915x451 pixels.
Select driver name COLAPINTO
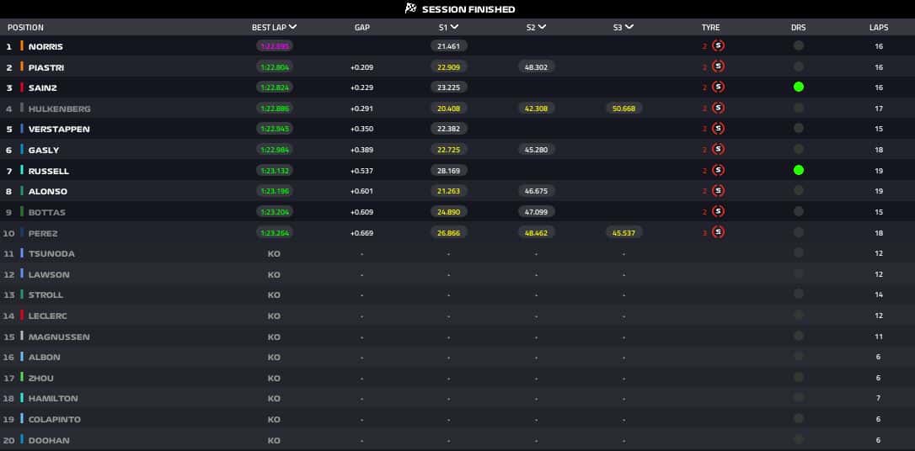(55, 420)
